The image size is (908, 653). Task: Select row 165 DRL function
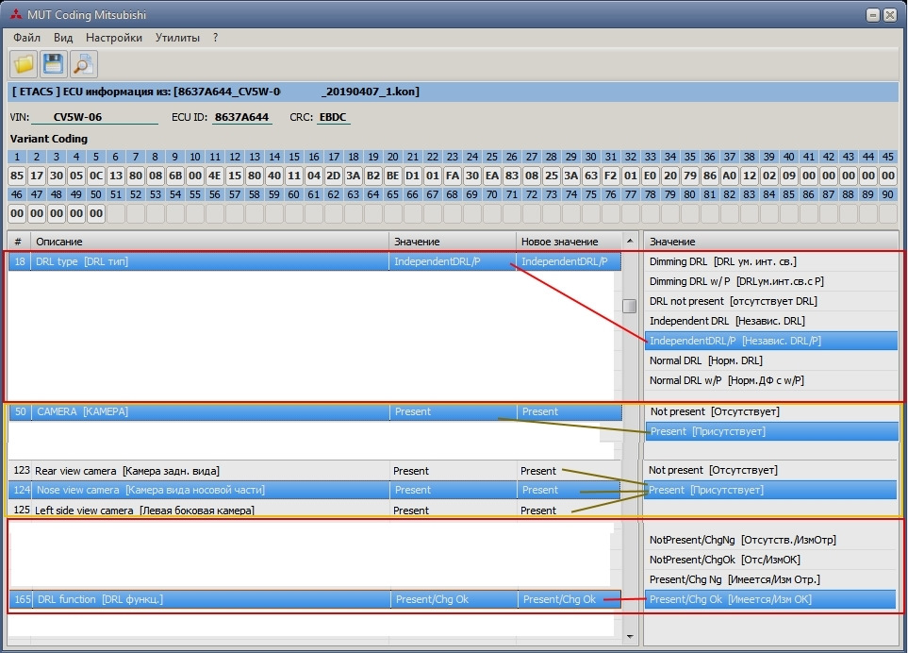pos(316,600)
